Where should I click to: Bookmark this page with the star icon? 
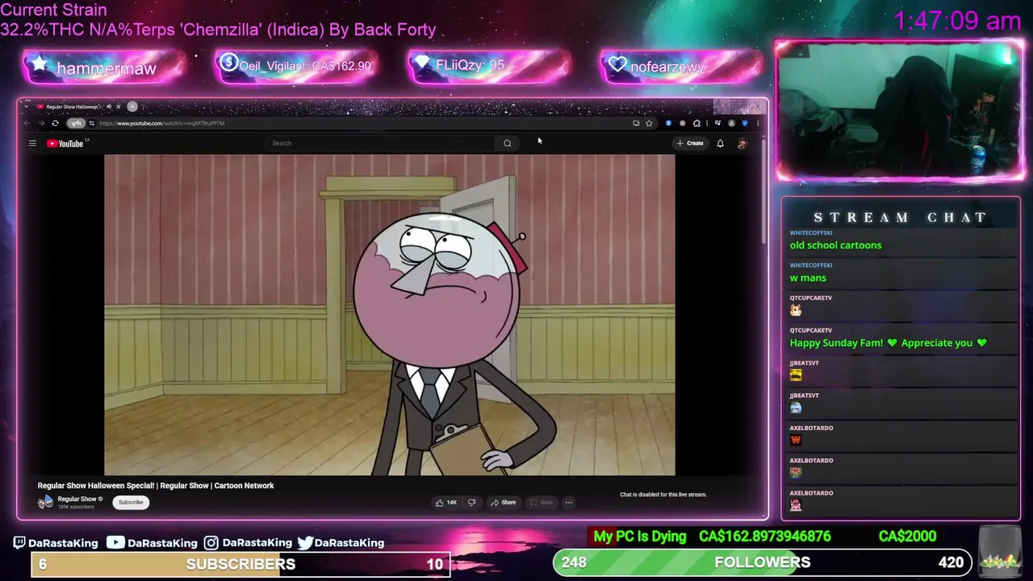pos(649,123)
